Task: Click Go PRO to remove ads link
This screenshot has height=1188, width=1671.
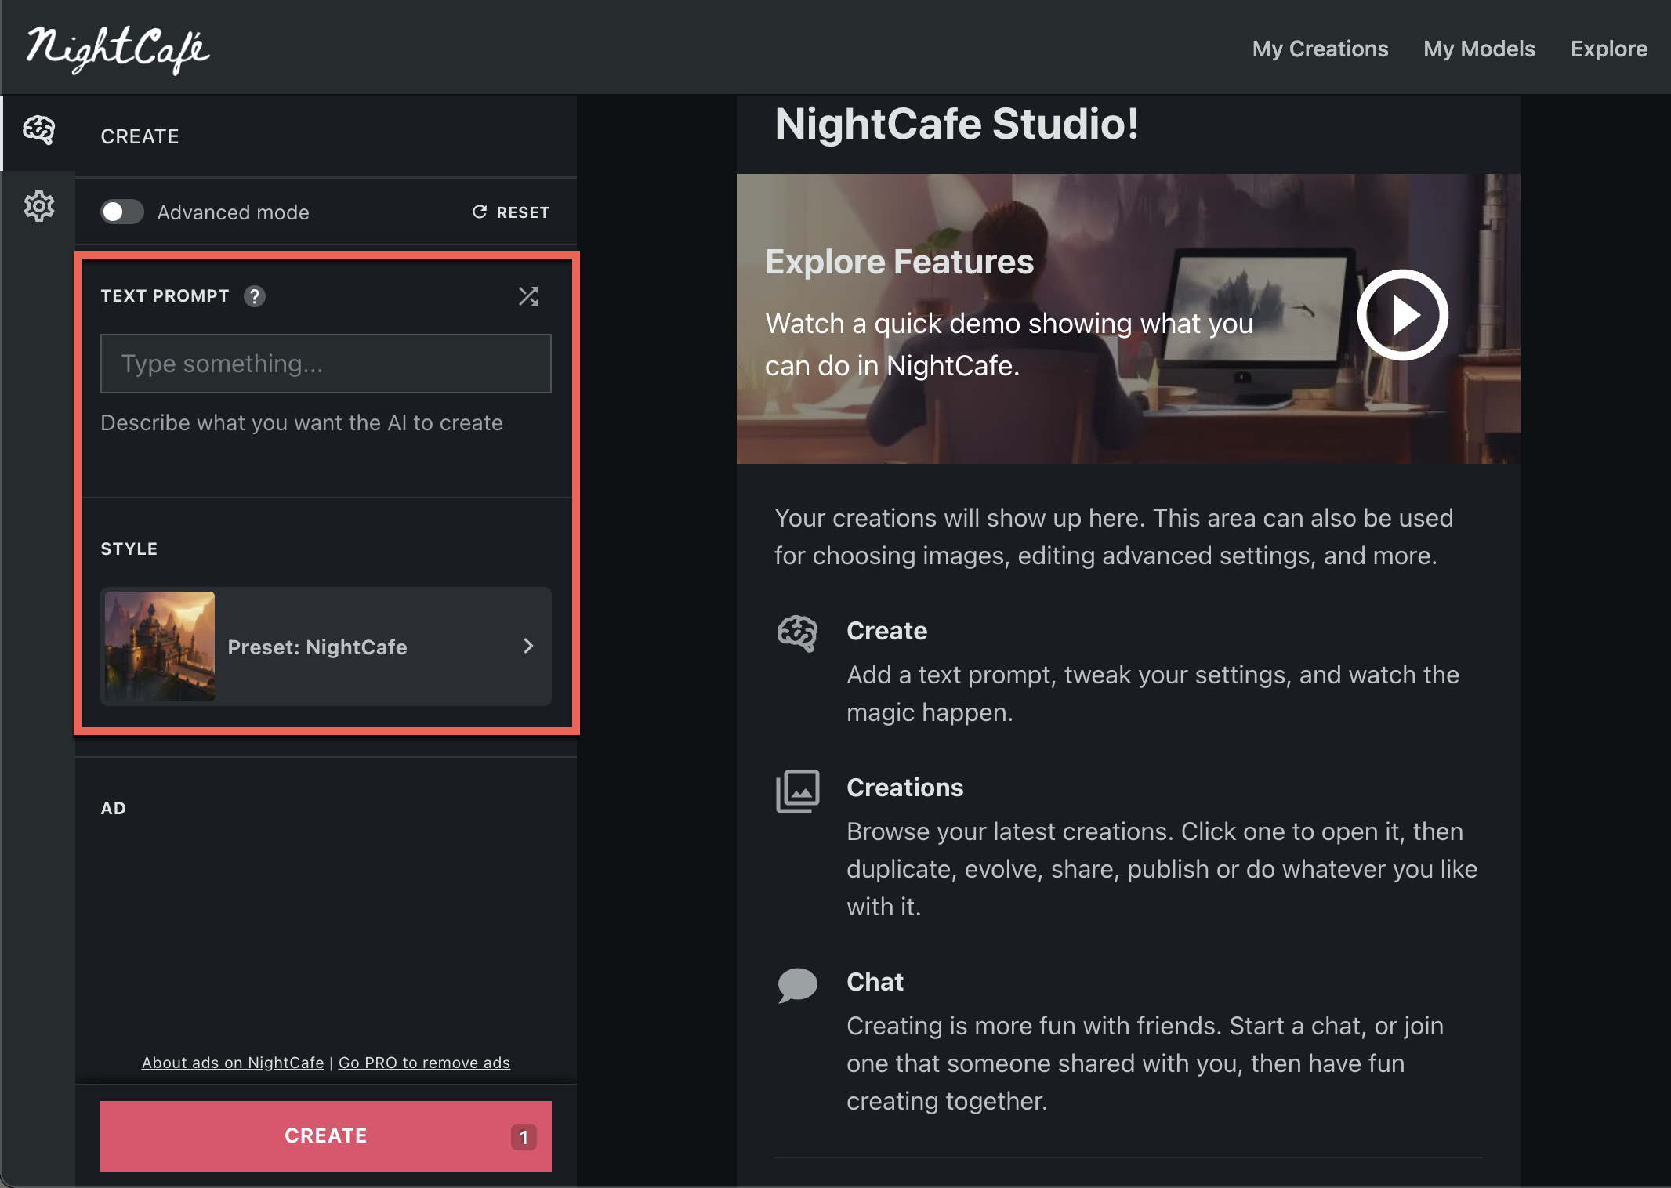Action: tap(424, 1063)
